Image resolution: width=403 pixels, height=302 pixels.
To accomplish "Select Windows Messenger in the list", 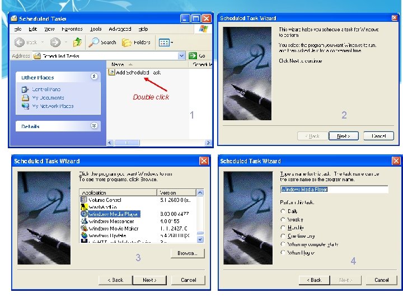I will coord(107,221).
